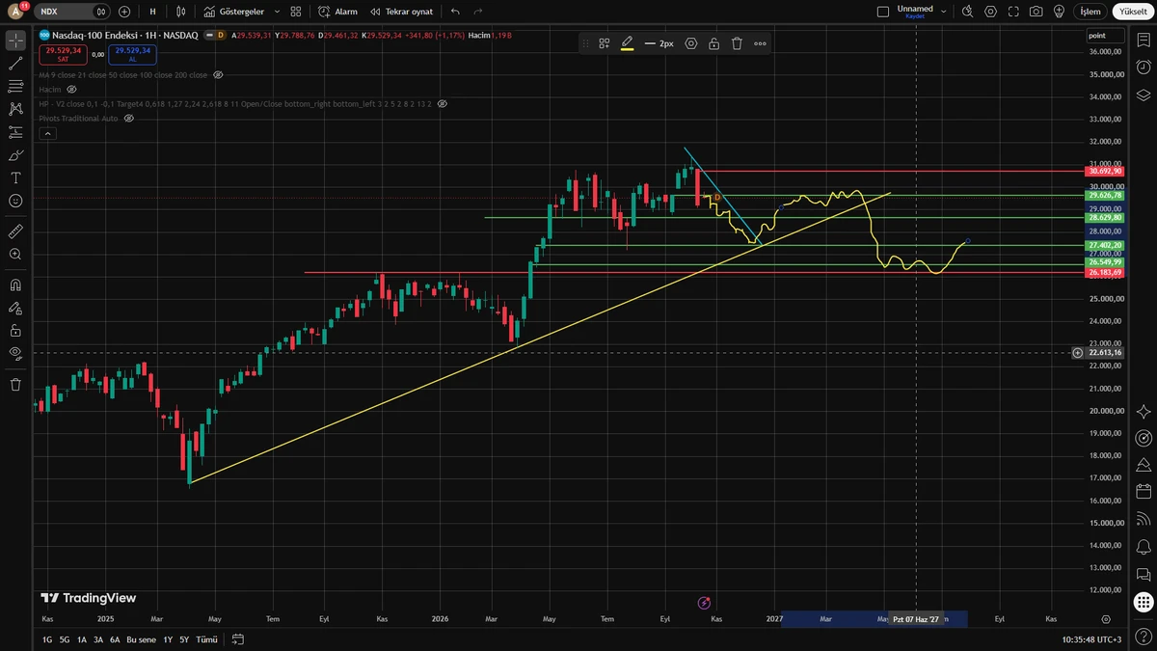Open the alerts clock panel in right sidebar
The image size is (1157, 651).
point(1144,68)
